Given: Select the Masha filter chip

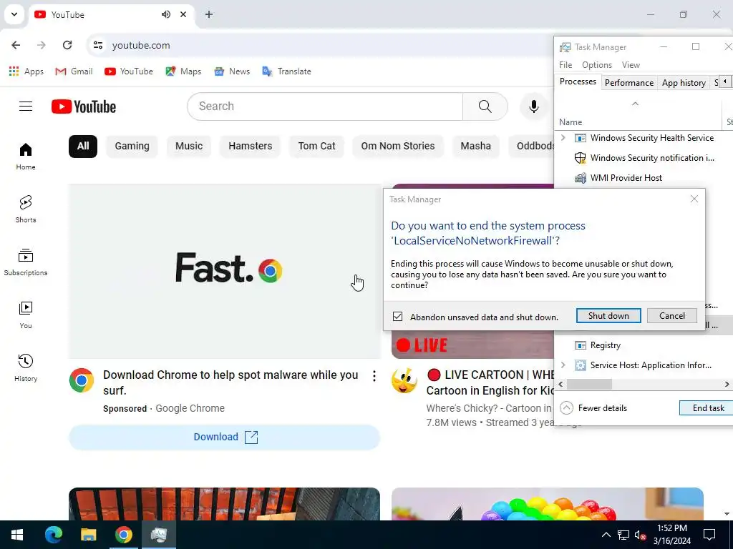Looking at the screenshot, I should tap(476, 146).
